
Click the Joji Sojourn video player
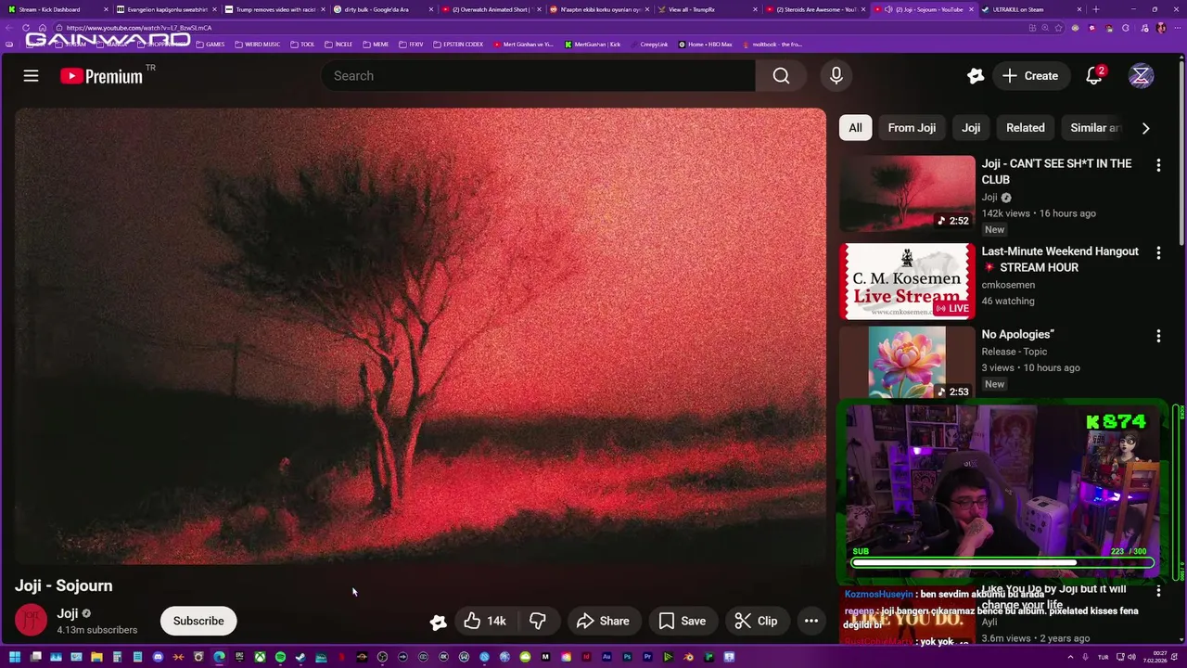[x=420, y=336]
